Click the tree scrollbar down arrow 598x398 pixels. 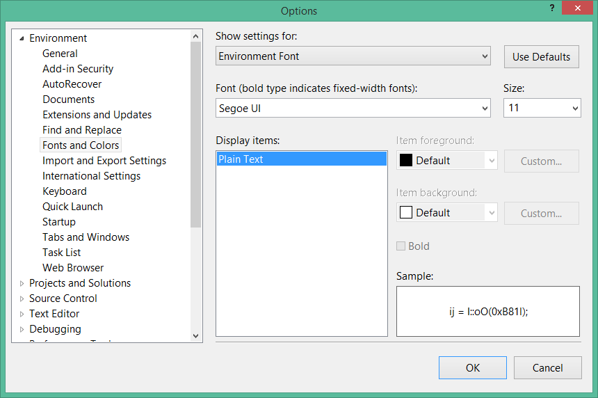pos(195,336)
